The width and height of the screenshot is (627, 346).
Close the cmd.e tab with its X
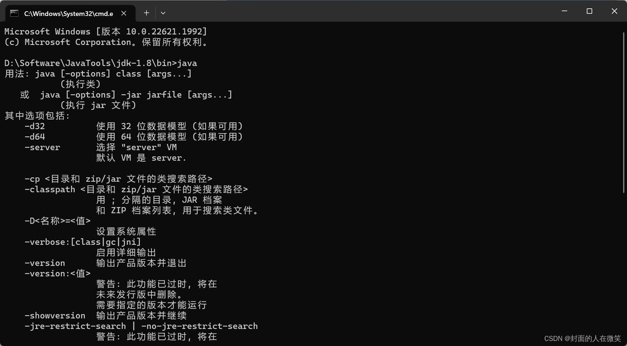[124, 13]
